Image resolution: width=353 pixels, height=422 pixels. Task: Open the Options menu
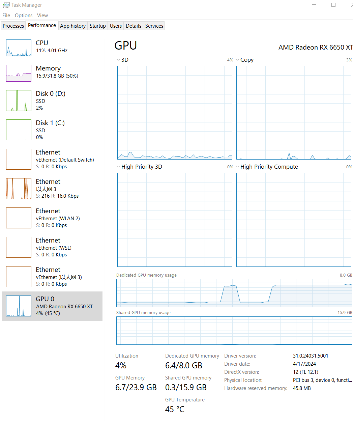point(23,15)
